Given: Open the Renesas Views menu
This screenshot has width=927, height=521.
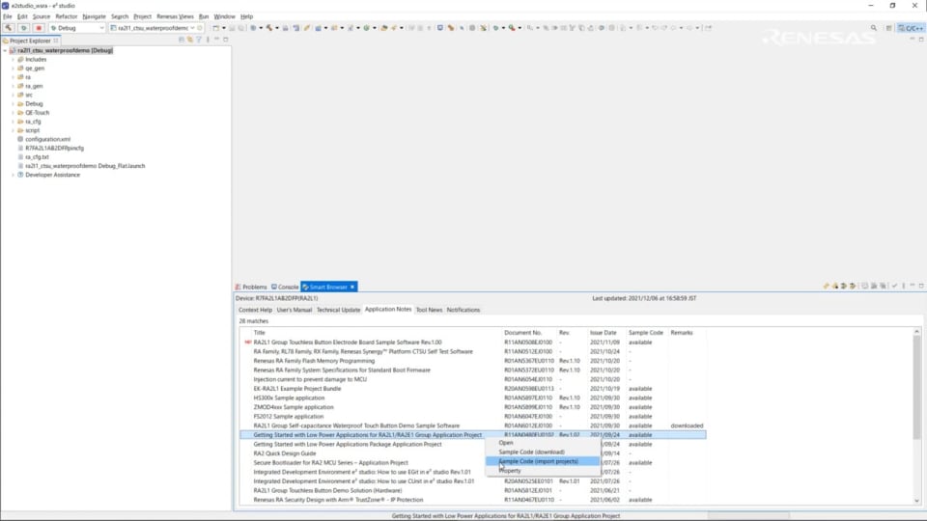Looking at the screenshot, I should click(x=173, y=16).
